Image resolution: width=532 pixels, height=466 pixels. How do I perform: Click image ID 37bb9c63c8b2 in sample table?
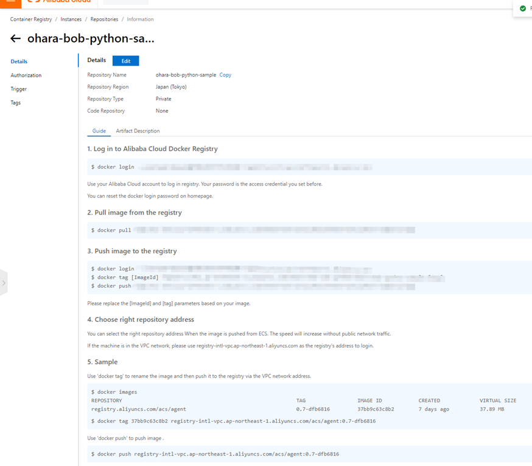pyautogui.click(x=376, y=409)
